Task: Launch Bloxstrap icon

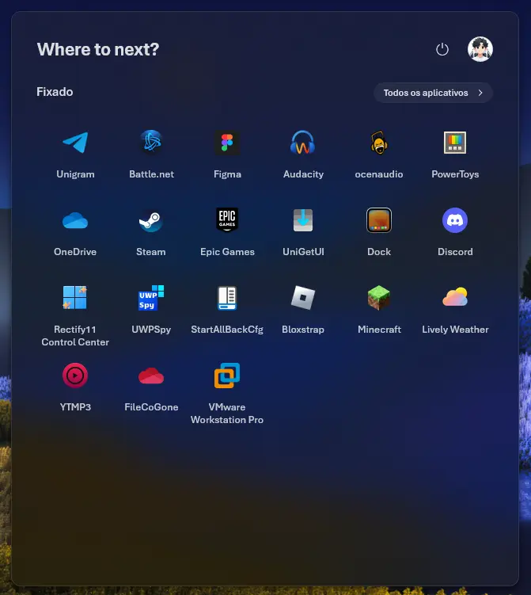Action: pyautogui.click(x=303, y=298)
